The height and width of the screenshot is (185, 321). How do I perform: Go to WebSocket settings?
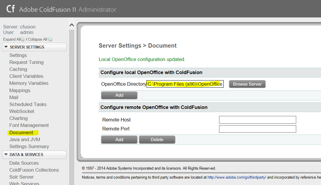[x=22, y=111]
